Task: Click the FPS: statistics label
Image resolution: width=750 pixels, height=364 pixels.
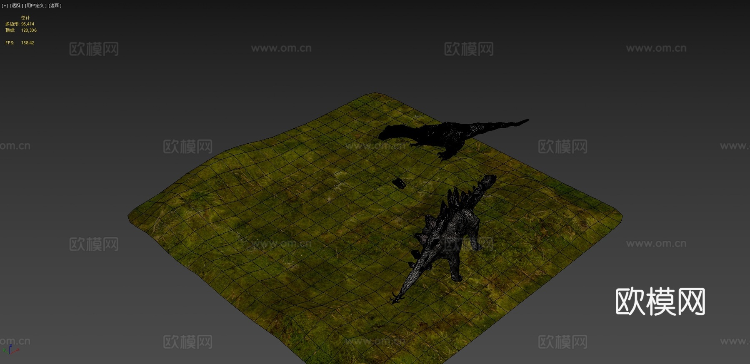Action: [10, 43]
